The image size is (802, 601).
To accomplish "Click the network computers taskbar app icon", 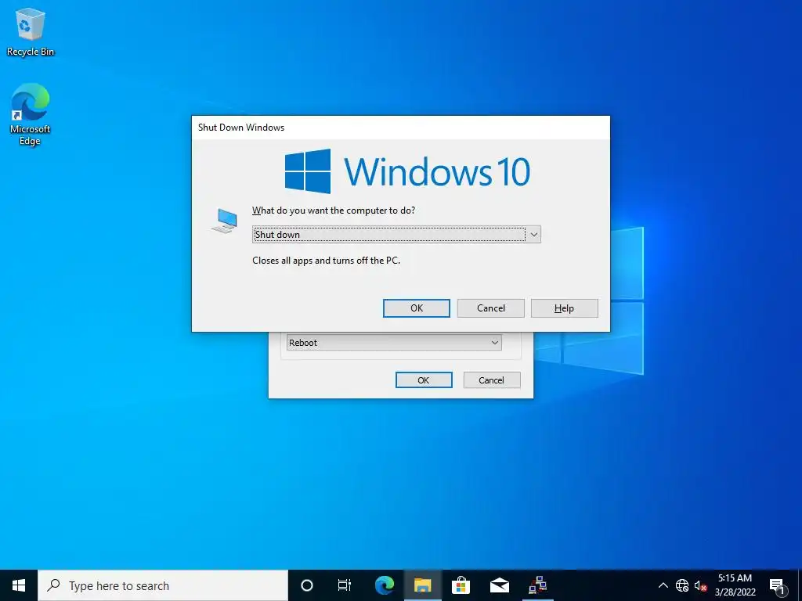I will coord(537,585).
